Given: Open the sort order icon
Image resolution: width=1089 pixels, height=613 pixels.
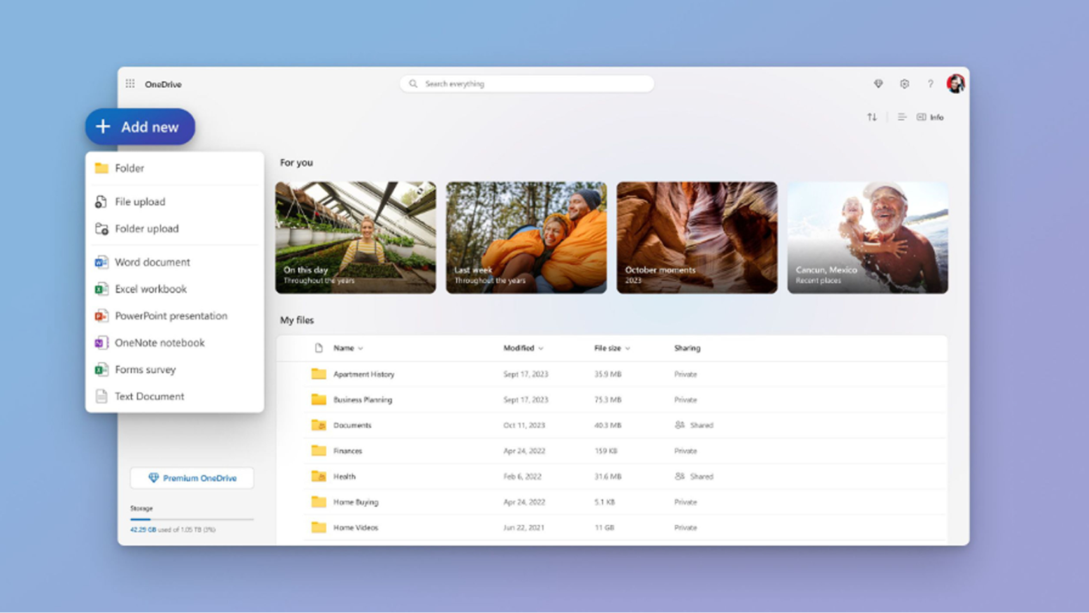Looking at the screenshot, I should pos(872,117).
